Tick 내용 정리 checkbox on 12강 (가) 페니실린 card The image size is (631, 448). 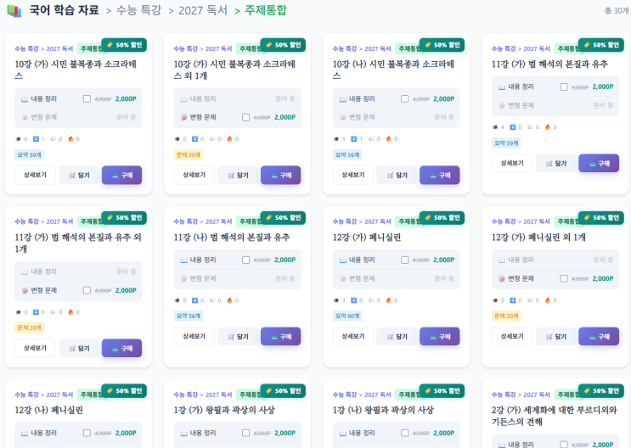405,260
